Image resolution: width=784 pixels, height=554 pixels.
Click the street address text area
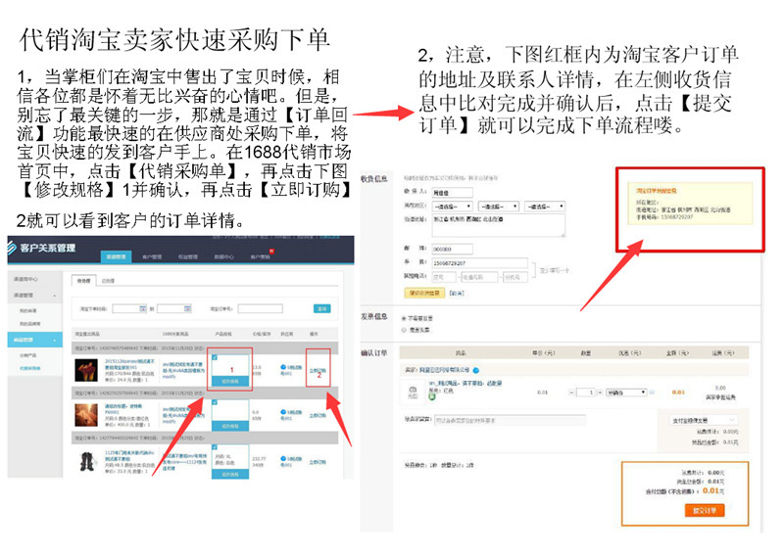pyautogui.click(x=499, y=225)
